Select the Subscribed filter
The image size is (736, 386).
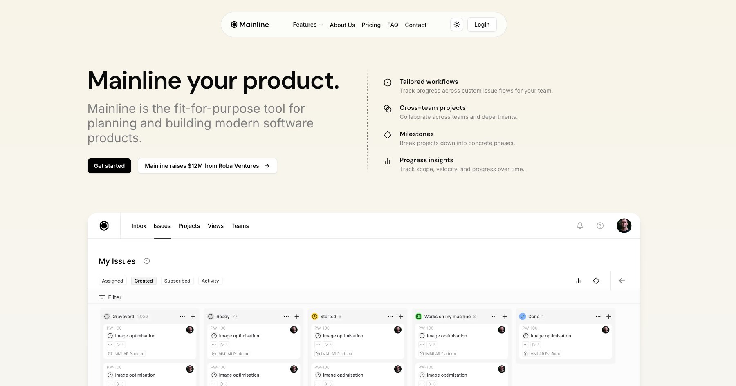point(177,281)
